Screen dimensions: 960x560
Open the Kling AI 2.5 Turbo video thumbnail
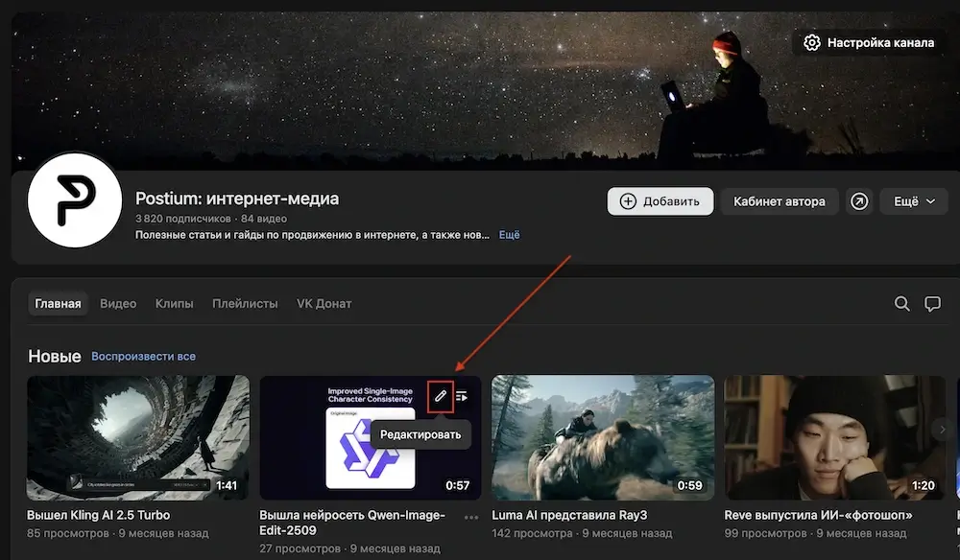click(x=137, y=437)
